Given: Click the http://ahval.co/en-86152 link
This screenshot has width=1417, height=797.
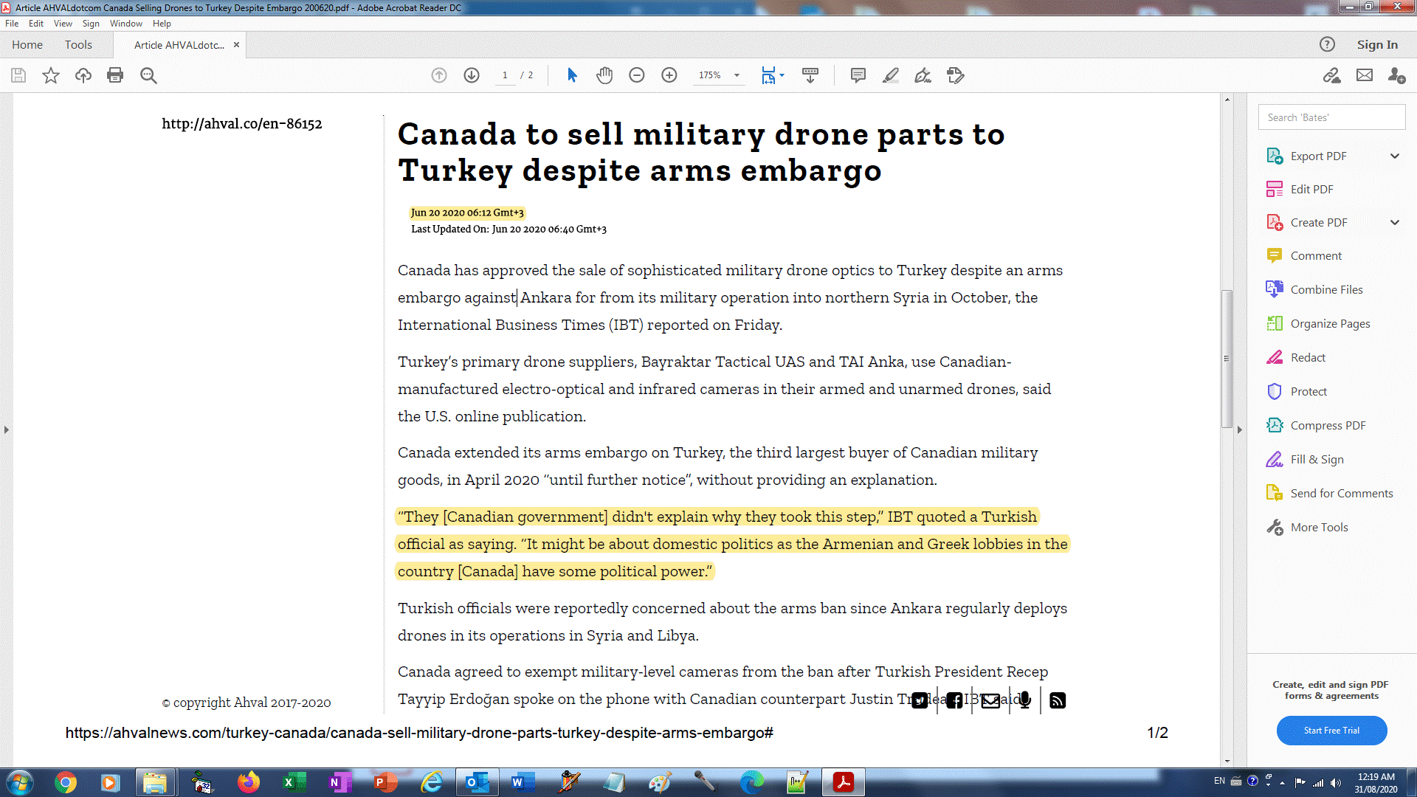Looking at the screenshot, I should (242, 123).
